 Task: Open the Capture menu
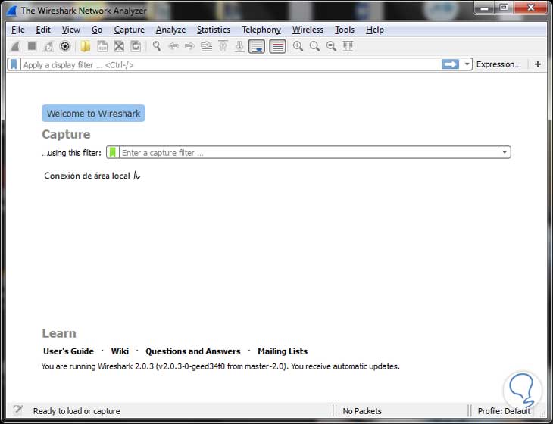[x=129, y=30]
